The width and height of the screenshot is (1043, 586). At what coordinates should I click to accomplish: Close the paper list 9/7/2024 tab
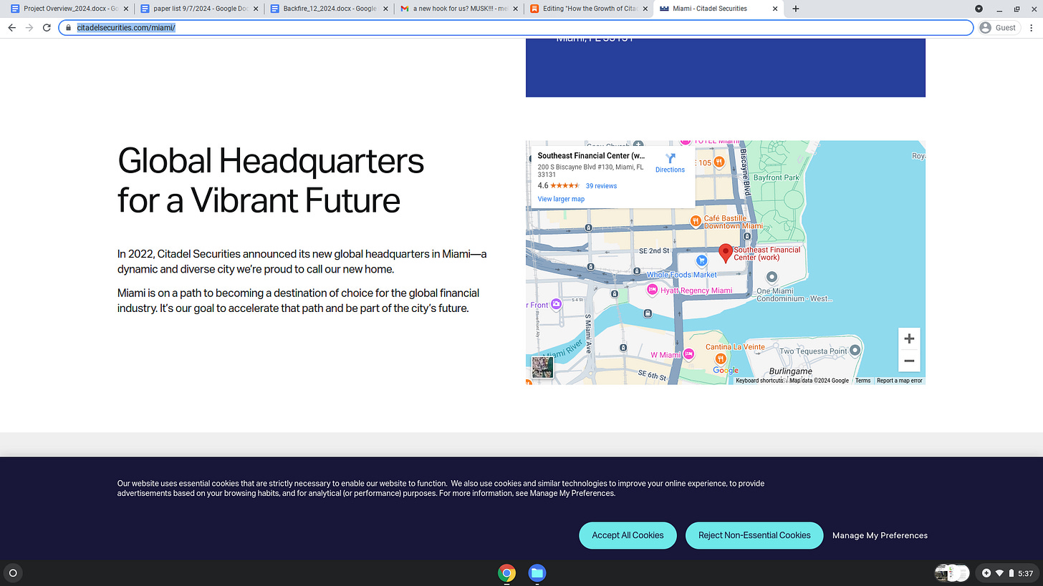[x=256, y=9]
